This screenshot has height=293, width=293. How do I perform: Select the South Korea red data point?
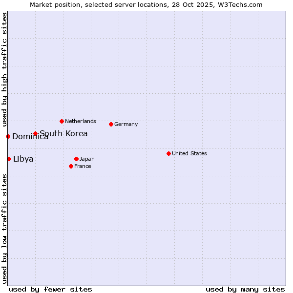[x=36, y=133]
